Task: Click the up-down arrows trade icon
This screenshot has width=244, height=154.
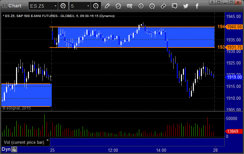Action: click(163, 6)
